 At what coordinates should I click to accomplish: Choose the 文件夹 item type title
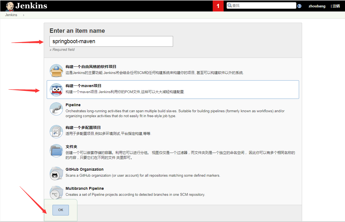[x=72, y=147]
